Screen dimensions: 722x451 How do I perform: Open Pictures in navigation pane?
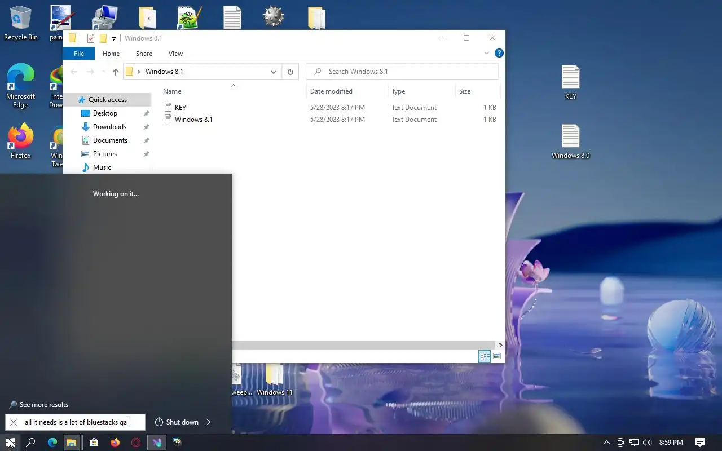[x=105, y=154]
